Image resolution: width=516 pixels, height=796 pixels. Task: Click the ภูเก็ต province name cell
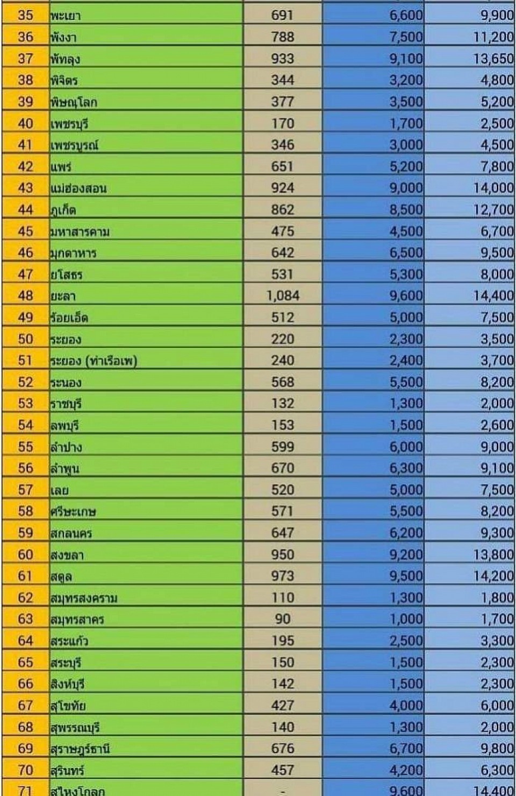pos(146,209)
